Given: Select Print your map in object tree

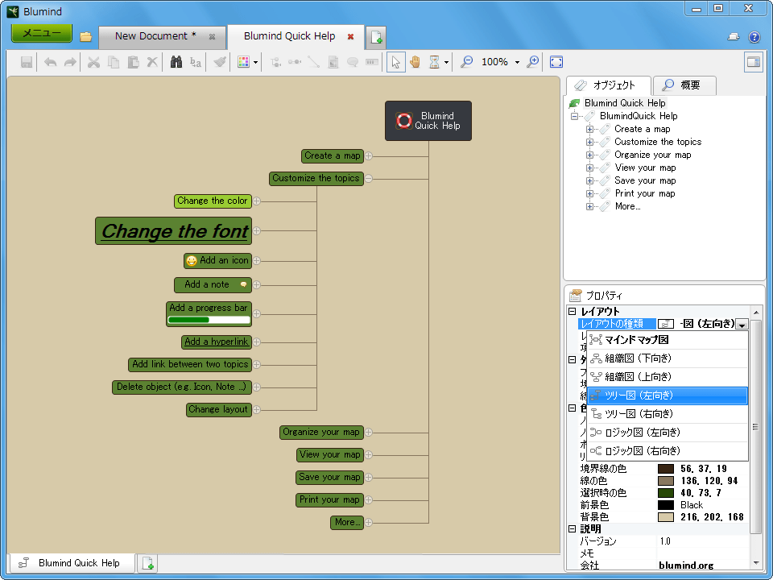Looking at the screenshot, I should click(645, 194).
